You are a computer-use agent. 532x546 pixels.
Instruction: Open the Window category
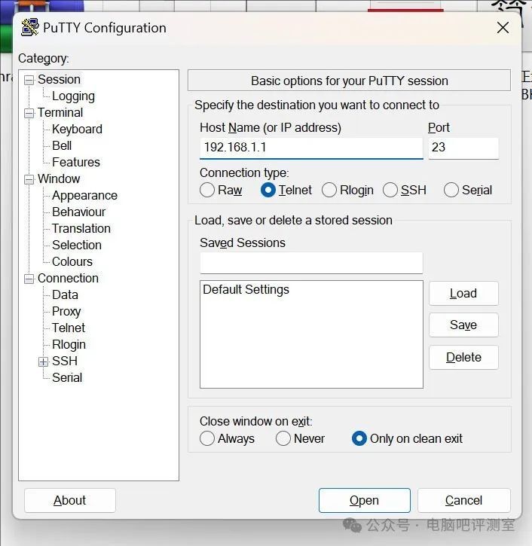point(59,178)
